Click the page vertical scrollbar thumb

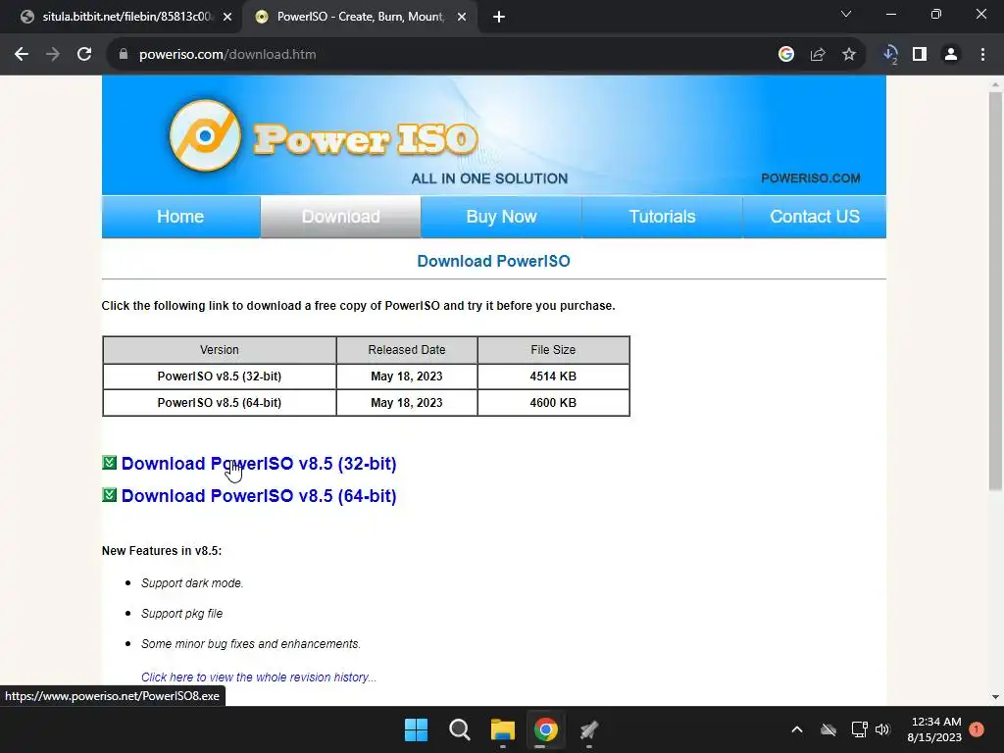click(x=995, y=291)
